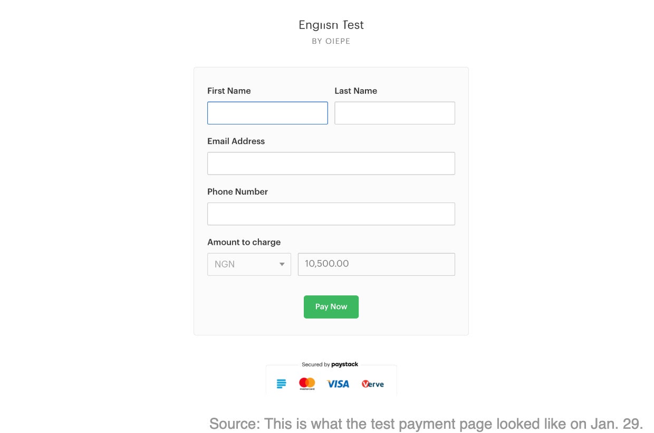Click the paystack brand logo text
The width and height of the screenshot is (654, 433).
pos(345,364)
